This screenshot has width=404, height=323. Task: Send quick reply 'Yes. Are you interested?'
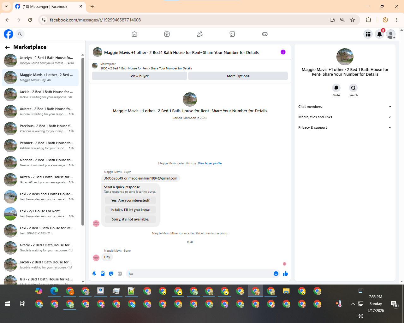pyautogui.click(x=130, y=200)
